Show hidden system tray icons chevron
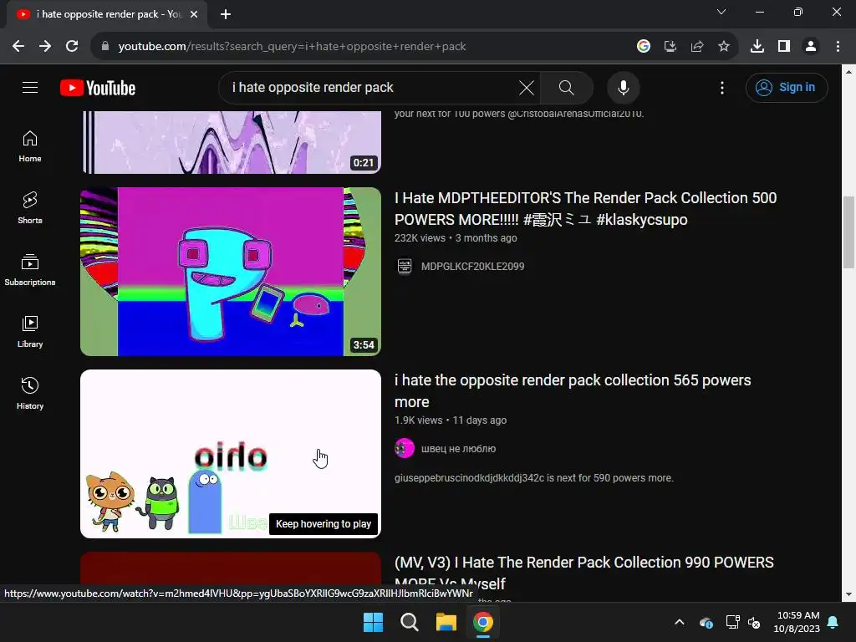This screenshot has width=856, height=642. point(679,622)
